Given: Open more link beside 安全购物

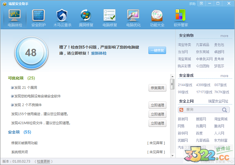Looking at the screenshot, I should 224,36.
